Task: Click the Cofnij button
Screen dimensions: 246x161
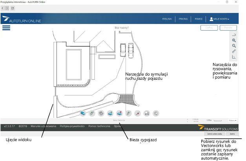Action: click(x=209, y=28)
